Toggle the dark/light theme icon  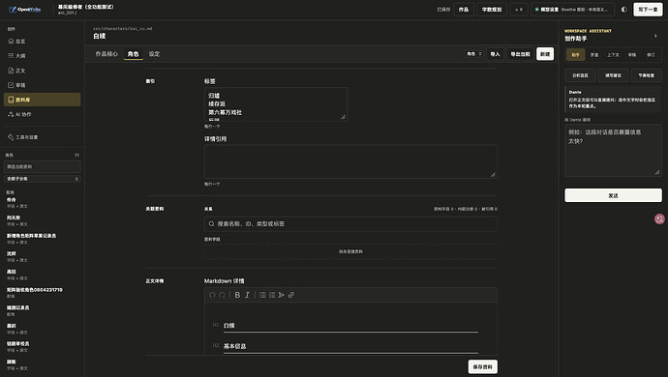click(x=624, y=10)
